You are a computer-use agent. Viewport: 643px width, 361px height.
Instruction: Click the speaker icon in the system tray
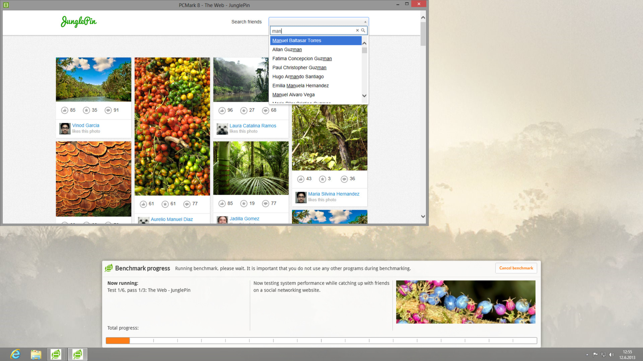tap(612, 355)
